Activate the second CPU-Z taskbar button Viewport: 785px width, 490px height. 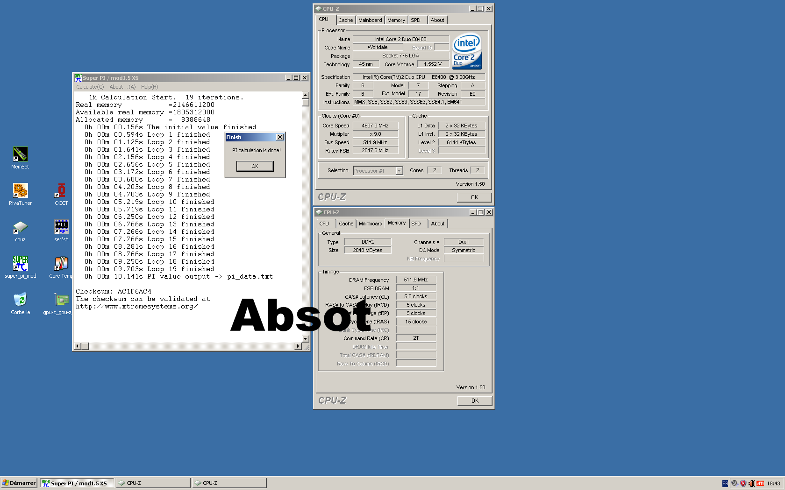coord(229,483)
